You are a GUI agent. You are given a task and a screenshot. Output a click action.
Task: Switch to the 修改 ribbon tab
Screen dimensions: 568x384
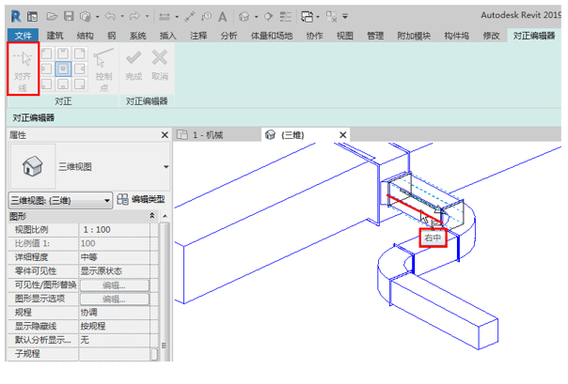pos(491,36)
